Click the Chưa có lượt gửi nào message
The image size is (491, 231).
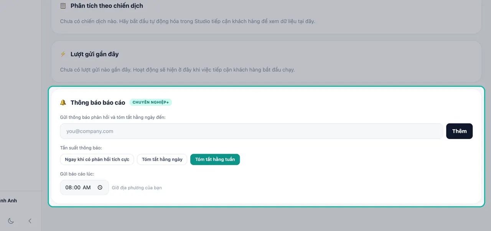(177, 70)
